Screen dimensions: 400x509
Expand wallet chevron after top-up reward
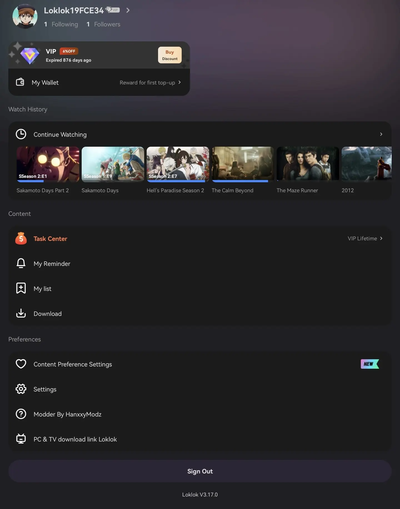(x=179, y=82)
